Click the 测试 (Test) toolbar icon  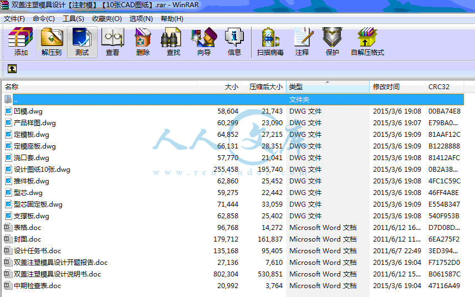(82, 38)
